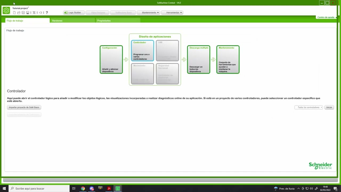Show hidden system tray icons
Screen dimensions: 341x192
tap(298, 189)
